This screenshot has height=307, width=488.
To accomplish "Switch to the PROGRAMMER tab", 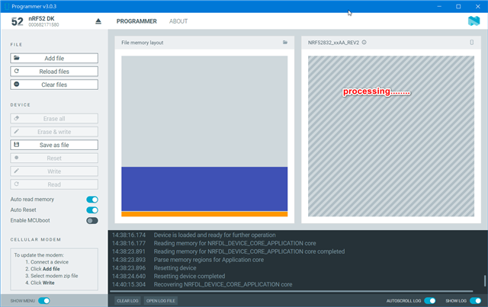I will pyautogui.click(x=136, y=21).
